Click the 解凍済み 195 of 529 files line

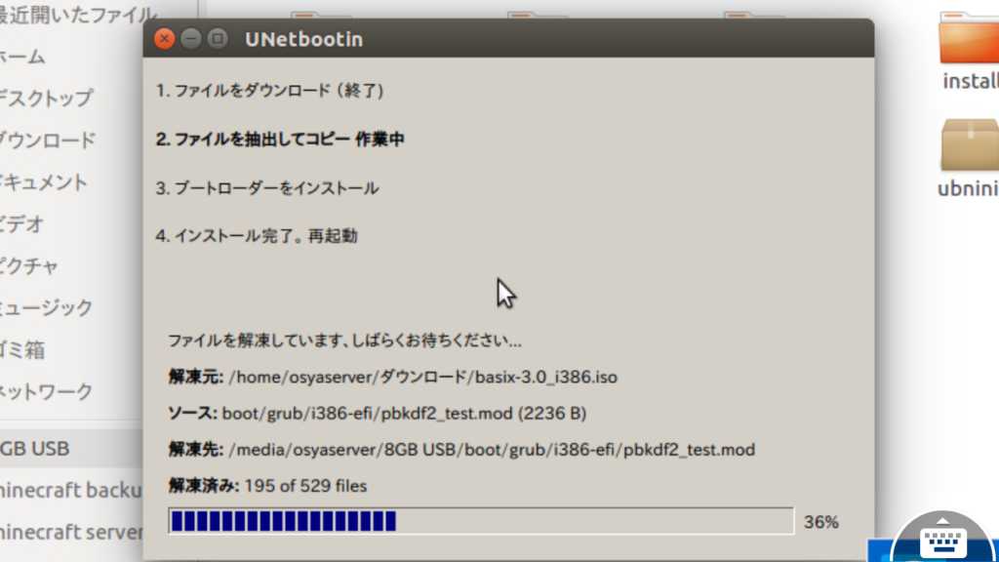point(267,486)
